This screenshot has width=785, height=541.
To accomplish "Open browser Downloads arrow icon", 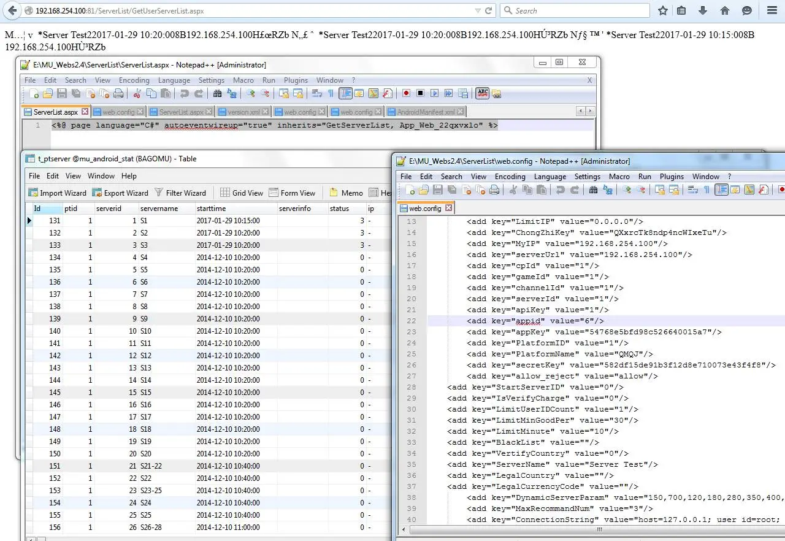I will tap(703, 10).
